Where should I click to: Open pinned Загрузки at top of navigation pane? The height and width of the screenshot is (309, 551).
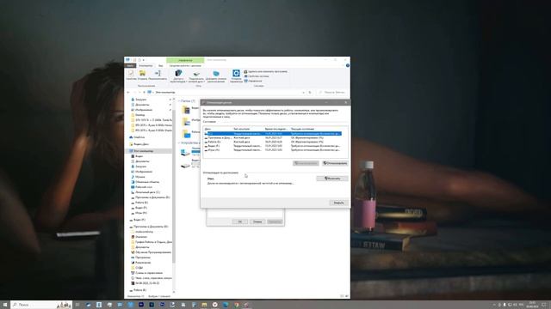coord(139,100)
